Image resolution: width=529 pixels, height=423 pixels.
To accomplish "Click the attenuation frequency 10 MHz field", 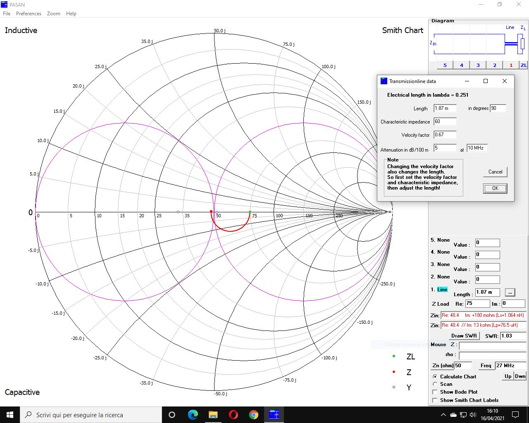I will [477, 148].
